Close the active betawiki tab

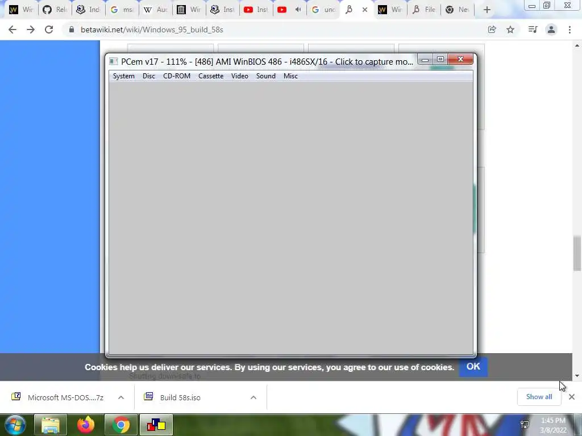point(365,10)
